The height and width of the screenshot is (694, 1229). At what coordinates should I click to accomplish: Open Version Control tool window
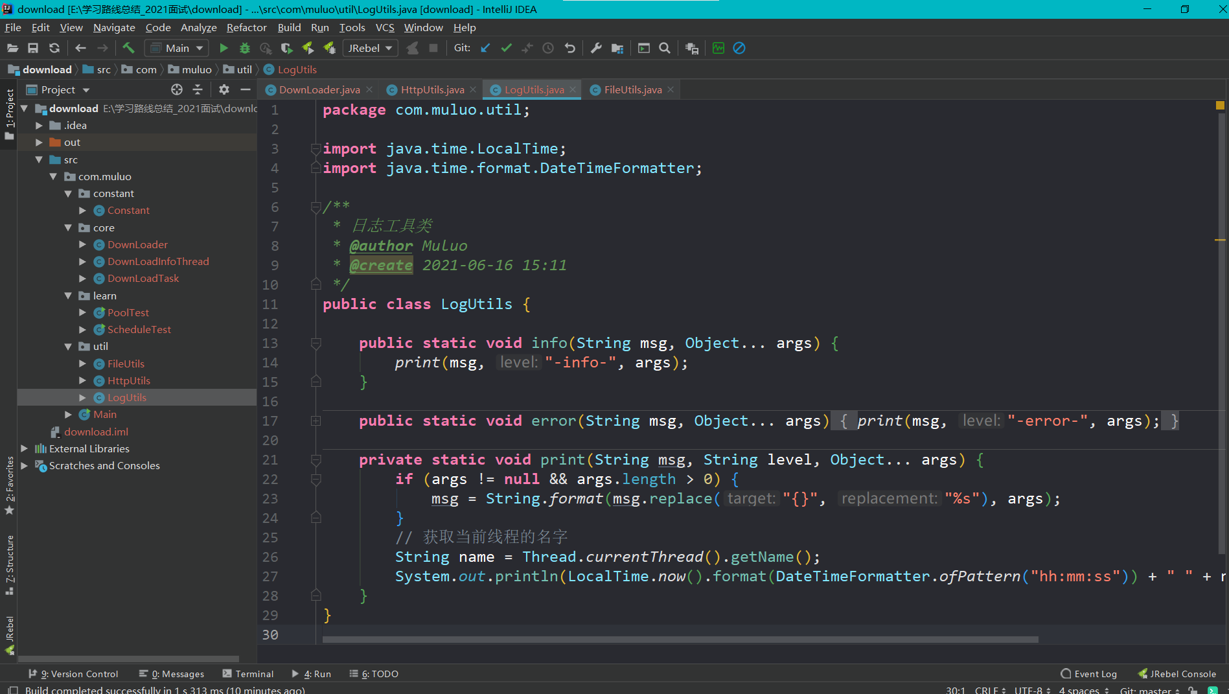73,674
